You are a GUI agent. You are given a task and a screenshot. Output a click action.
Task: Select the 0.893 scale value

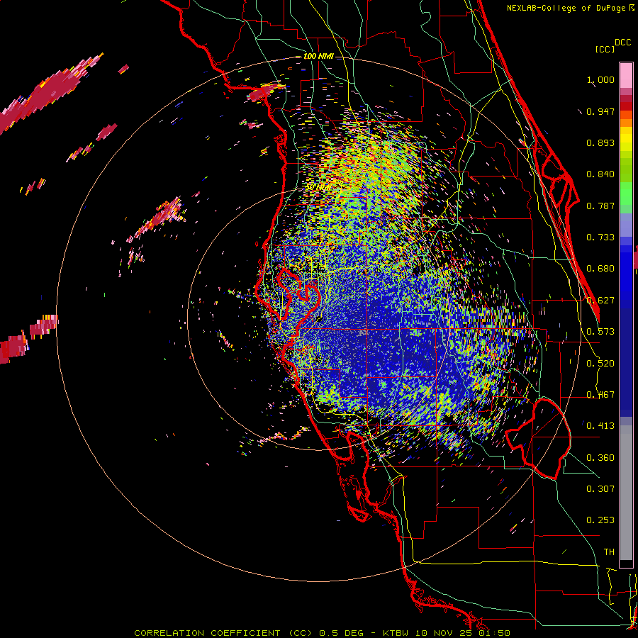(600, 142)
